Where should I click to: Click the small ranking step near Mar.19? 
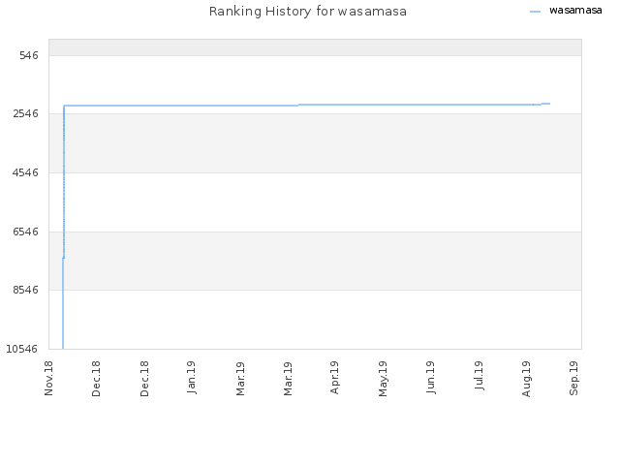(298, 105)
